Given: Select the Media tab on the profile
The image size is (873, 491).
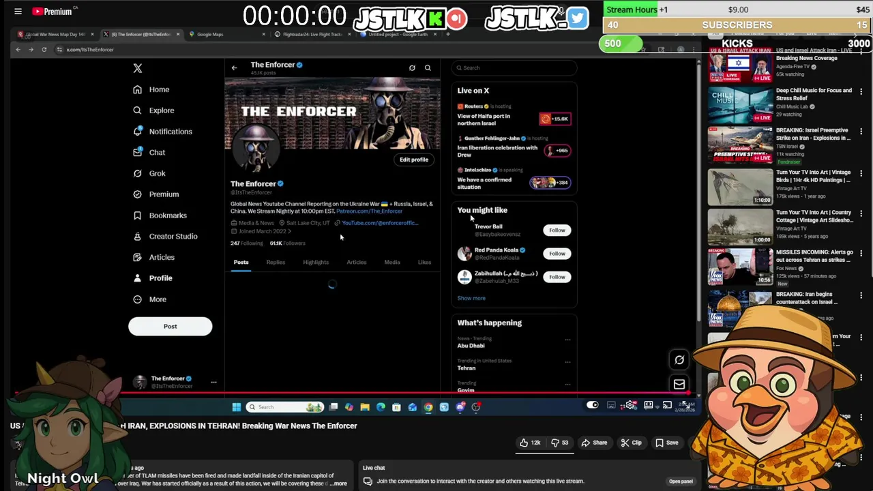Looking at the screenshot, I should tap(392, 263).
